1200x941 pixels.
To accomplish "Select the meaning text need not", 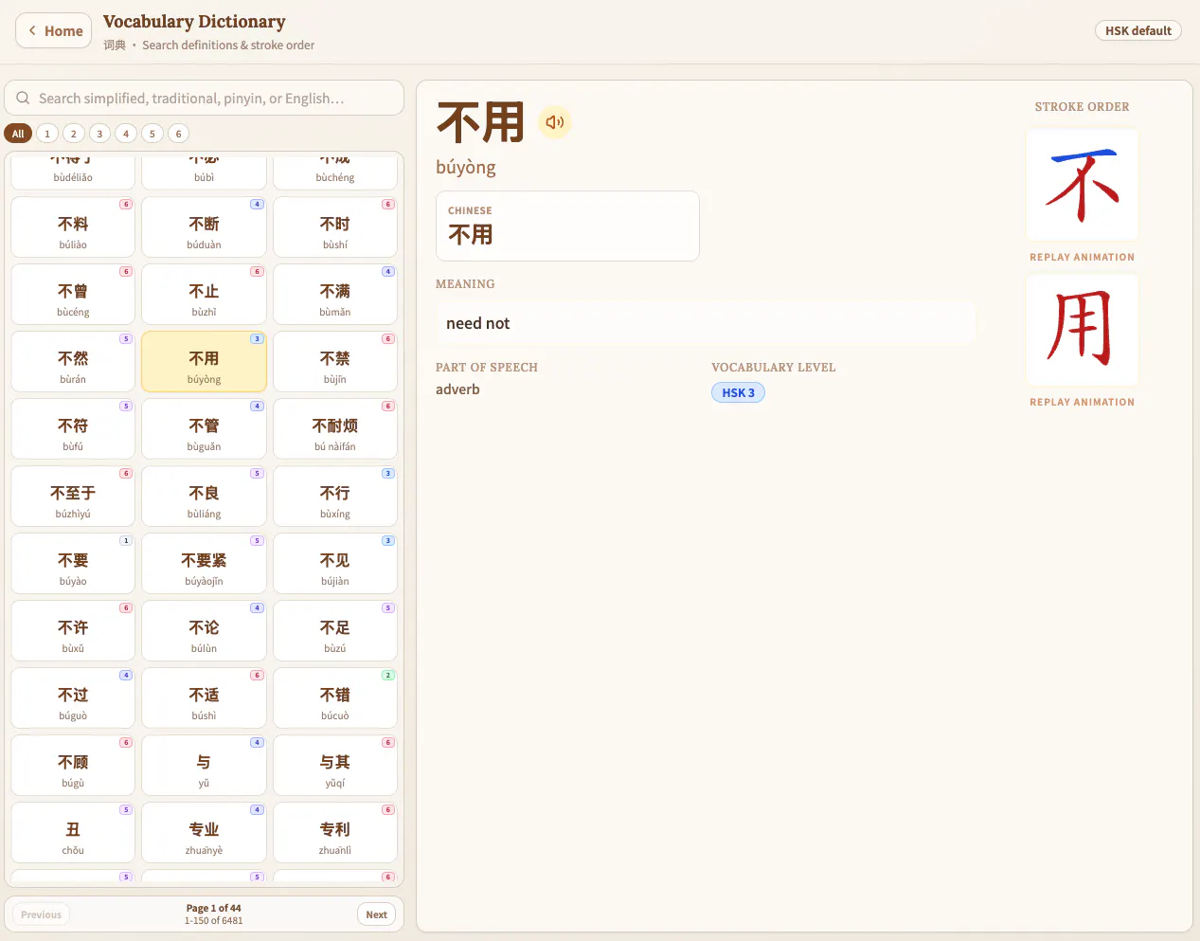I will tap(478, 323).
